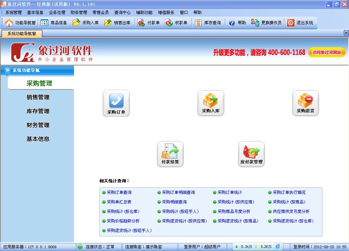
Task: Select 销售管理 in the sidebar
Action: tap(38, 97)
